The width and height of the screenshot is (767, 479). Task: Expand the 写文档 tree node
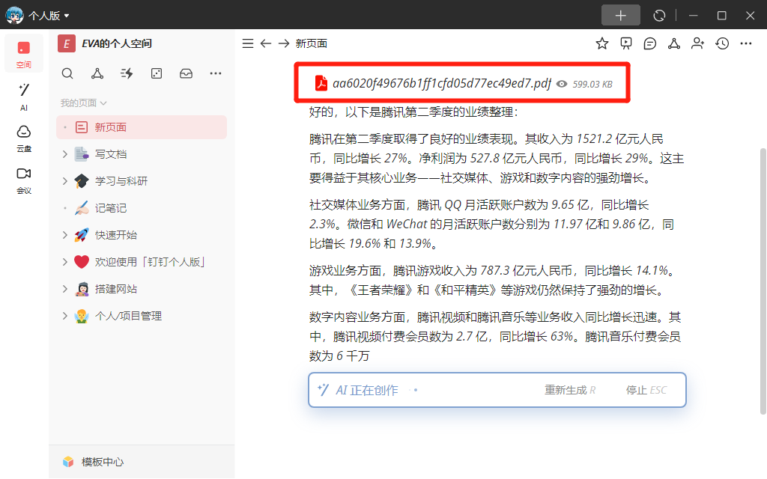(64, 154)
